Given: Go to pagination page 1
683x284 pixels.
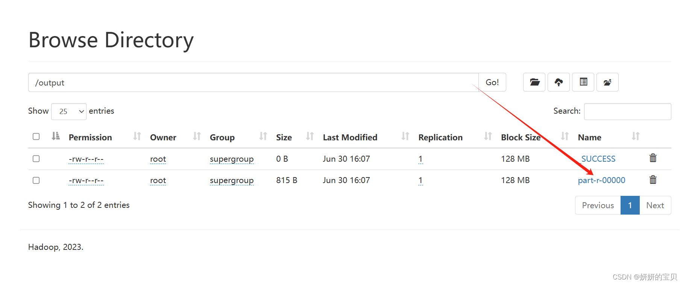Looking at the screenshot, I should pos(630,205).
